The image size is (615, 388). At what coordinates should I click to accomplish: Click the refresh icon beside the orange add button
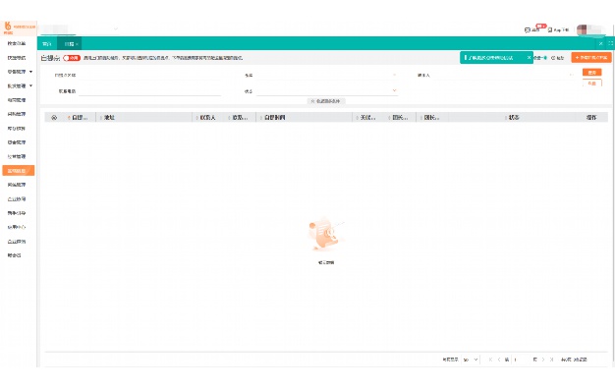click(x=553, y=58)
